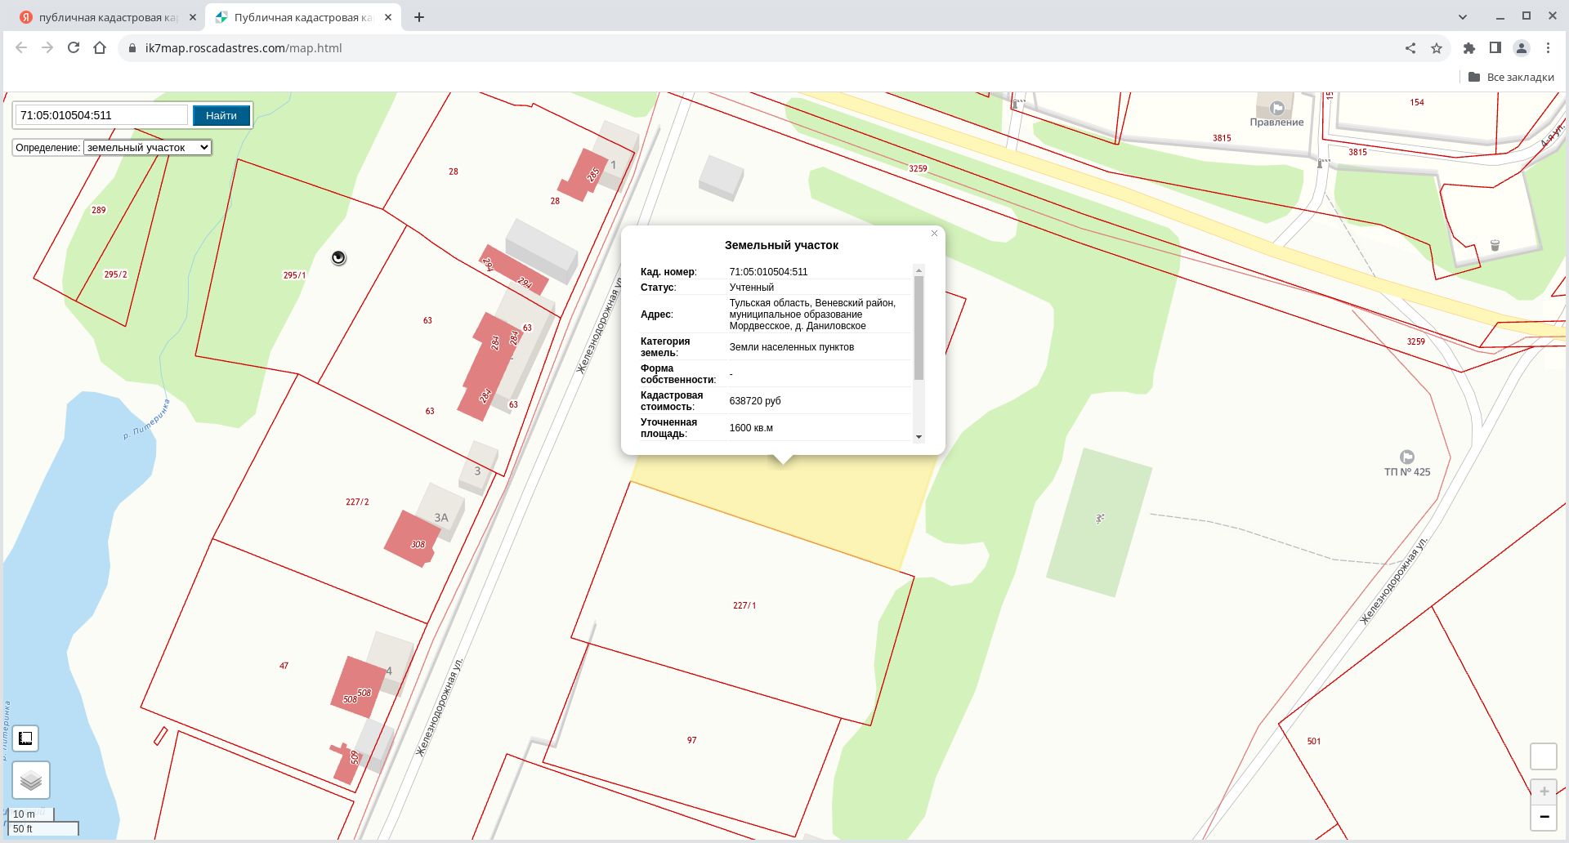Click the cadastral number input field
This screenshot has width=1569, height=843.
(x=101, y=115)
